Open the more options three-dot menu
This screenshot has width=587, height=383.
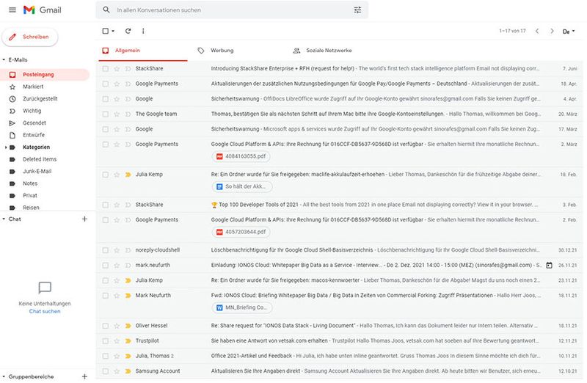(143, 31)
